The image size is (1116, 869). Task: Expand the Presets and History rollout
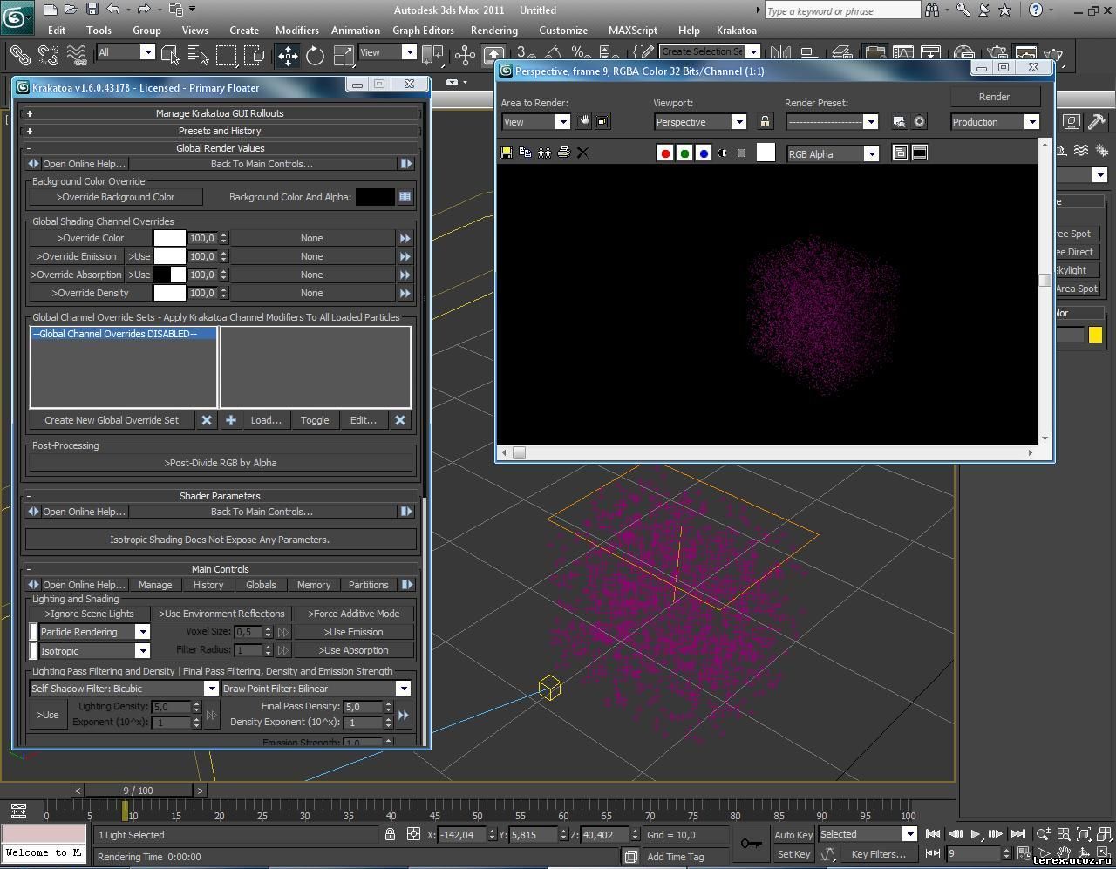(220, 131)
